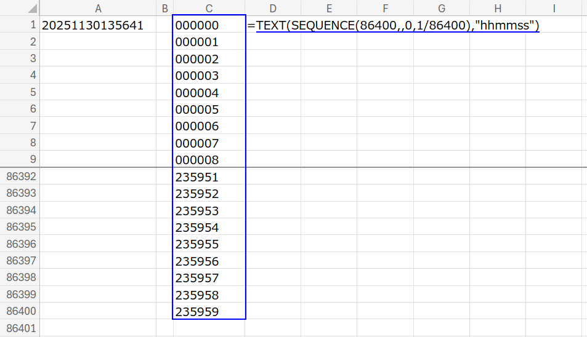Click the cell containing 000008
The image size is (587, 337).
[x=209, y=160]
